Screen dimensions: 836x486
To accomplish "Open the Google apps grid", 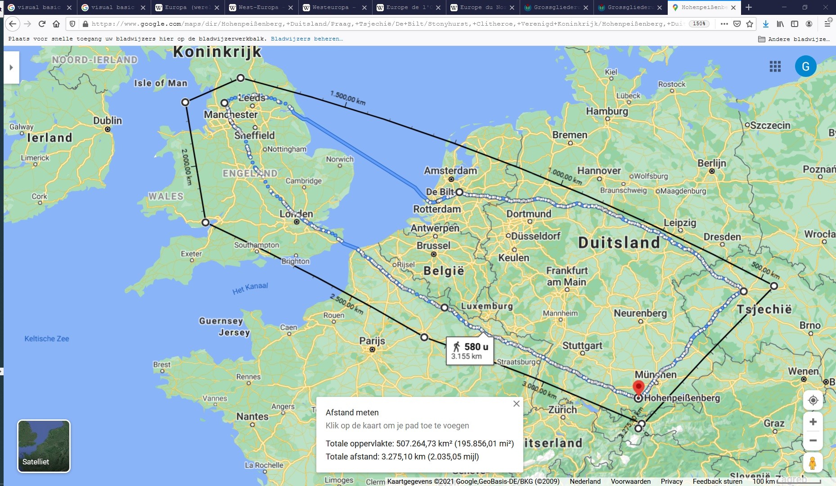I will click(775, 67).
